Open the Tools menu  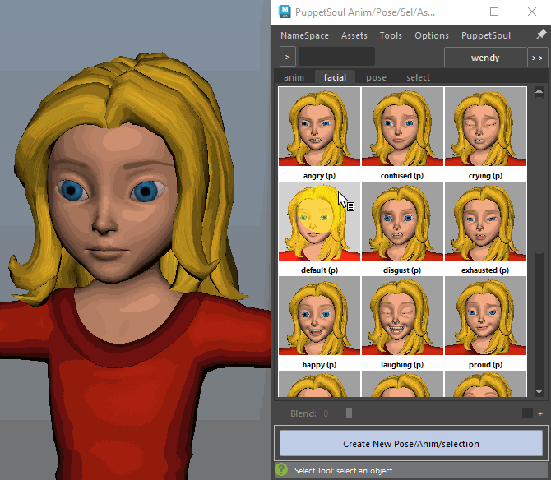(x=391, y=35)
